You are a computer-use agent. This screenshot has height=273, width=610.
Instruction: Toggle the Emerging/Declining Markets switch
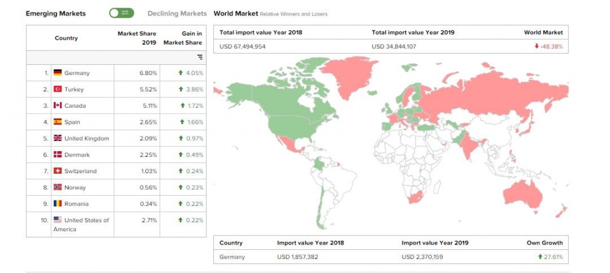(122, 13)
